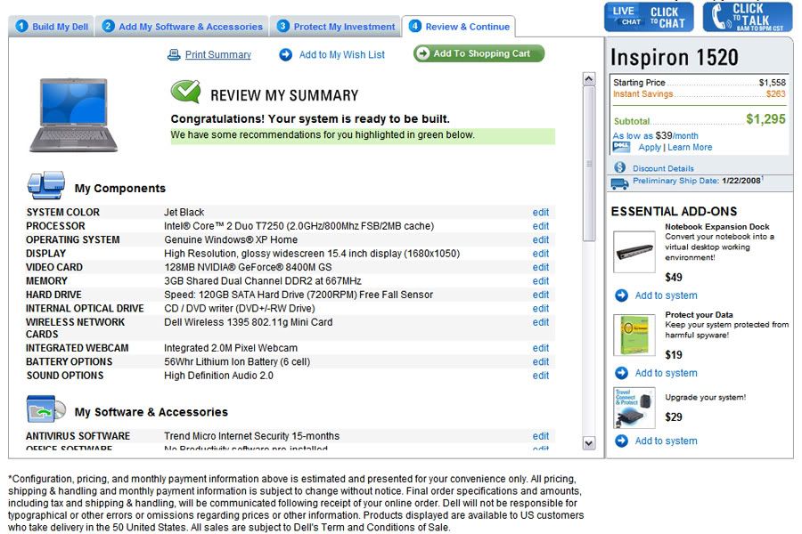
Task: Click the Apply financing link
Action: pyautogui.click(x=650, y=147)
